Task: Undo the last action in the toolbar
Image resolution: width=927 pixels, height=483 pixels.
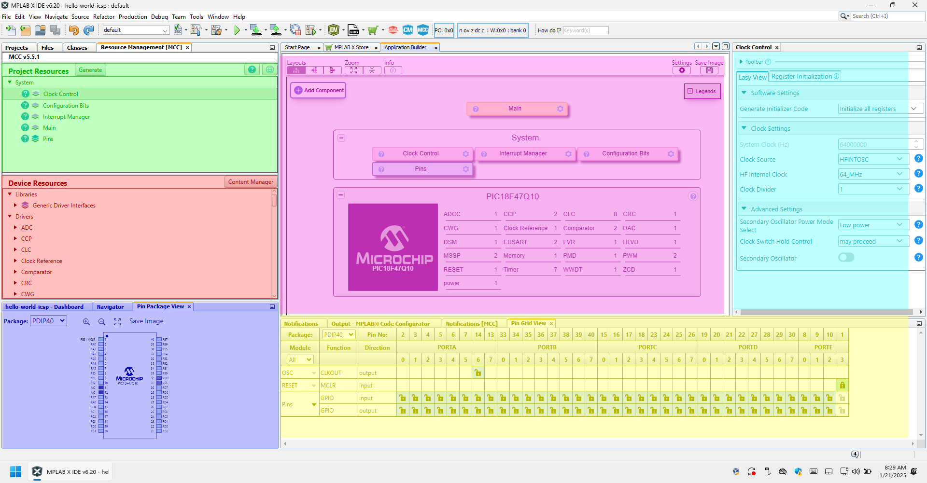Action: tap(73, 30)
